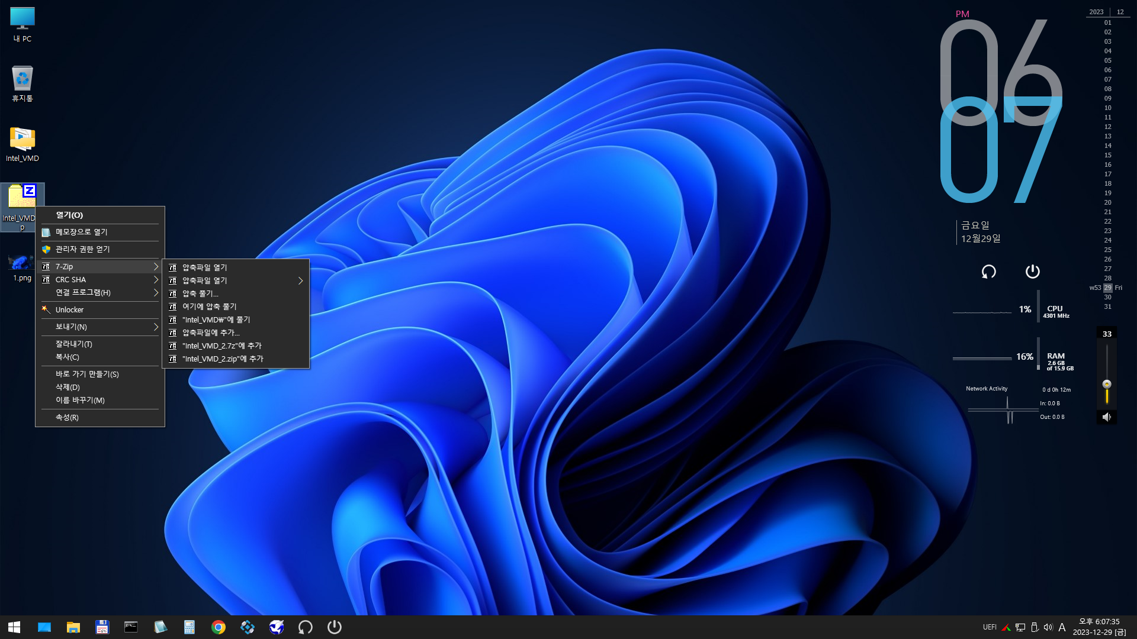Choose 삭제(D) in the context menu

point(100,387)
